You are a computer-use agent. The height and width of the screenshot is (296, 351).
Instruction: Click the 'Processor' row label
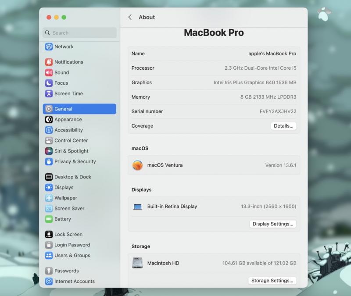coord(143,68)
